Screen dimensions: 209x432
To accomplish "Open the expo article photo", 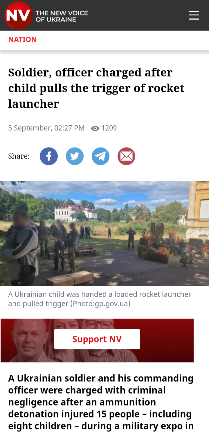I will (105, 233).
